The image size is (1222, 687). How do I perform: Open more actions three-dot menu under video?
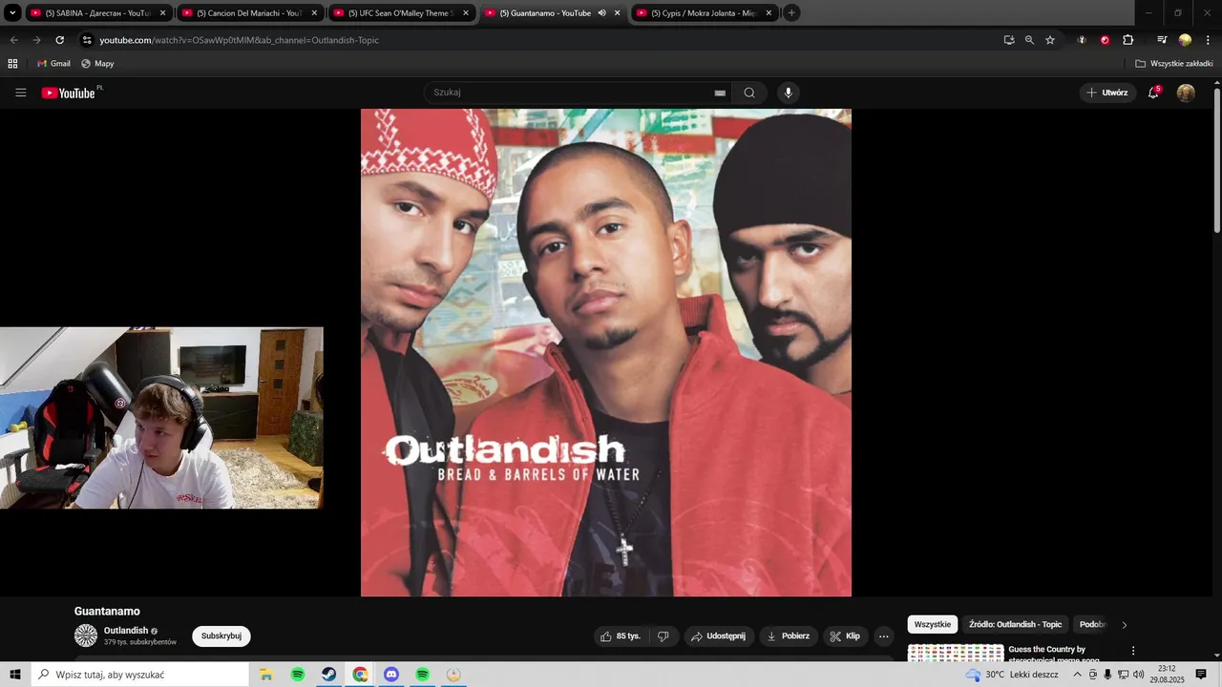pos(883,636)
